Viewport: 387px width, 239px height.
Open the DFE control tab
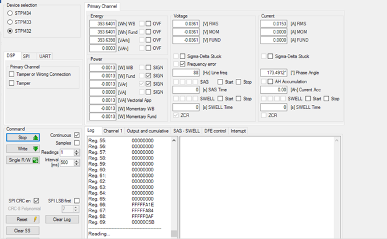[x=215, y=131]
